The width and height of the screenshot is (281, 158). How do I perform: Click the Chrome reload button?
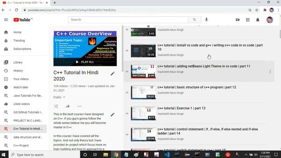click(x=16, y=10)
